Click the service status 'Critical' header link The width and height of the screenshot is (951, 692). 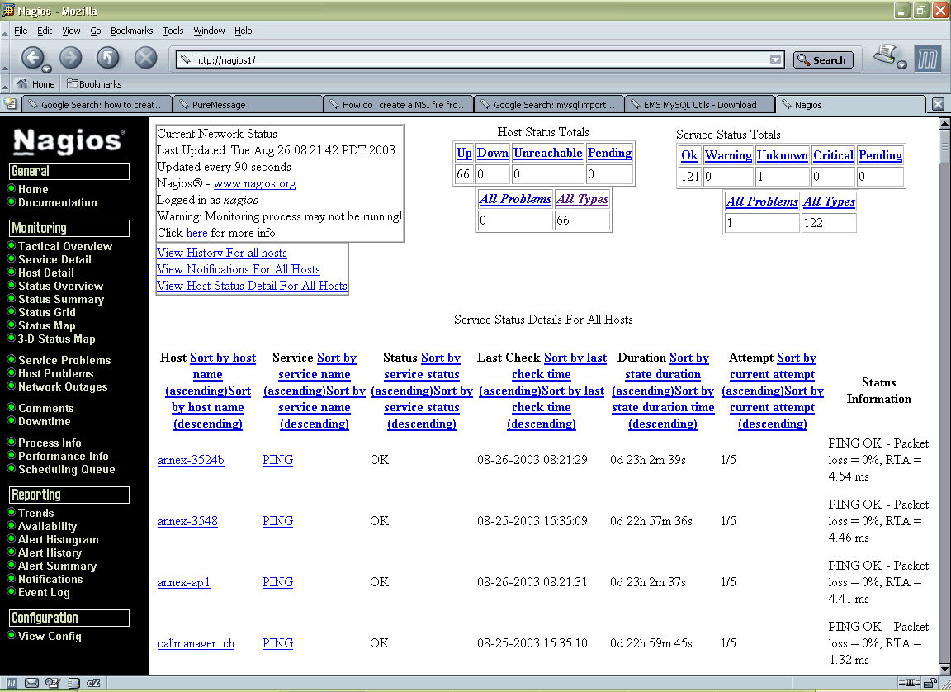point(833,155)
